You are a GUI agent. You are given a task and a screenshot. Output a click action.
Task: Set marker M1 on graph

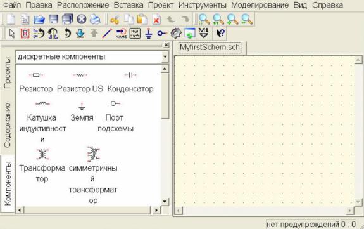(x=204, y=34)
